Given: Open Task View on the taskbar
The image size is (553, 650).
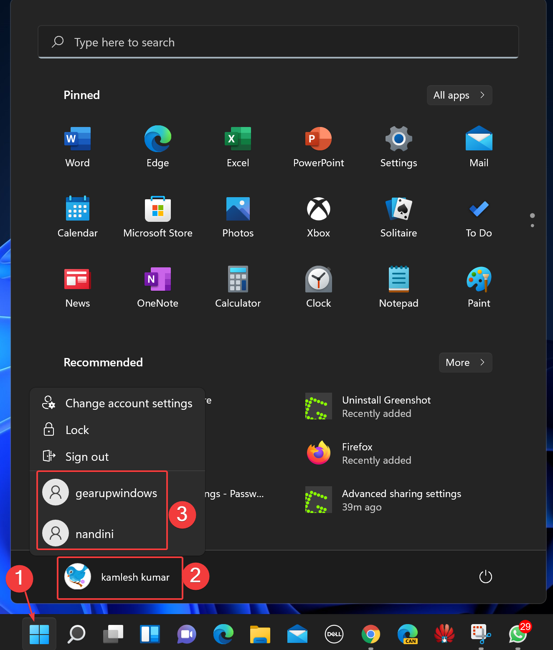Looking at the screenshot, I should pyautogui.click(x=113, y=634).
